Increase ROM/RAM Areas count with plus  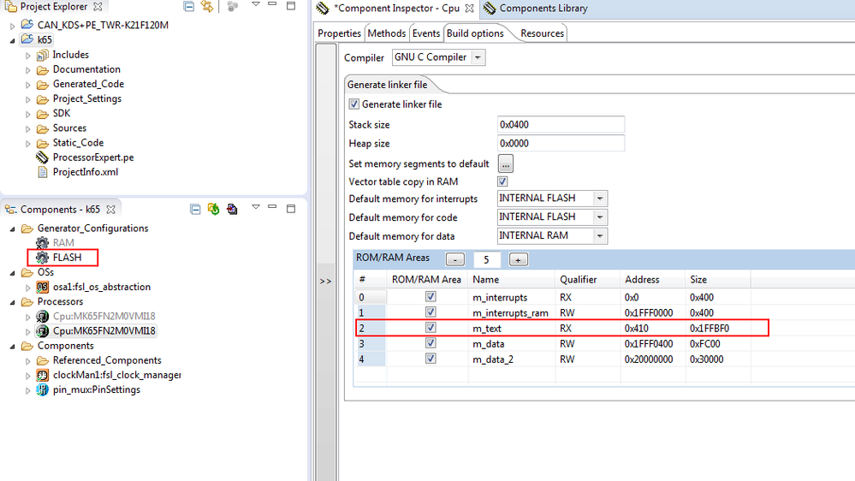pyautogui.click(x=518, y=259)
